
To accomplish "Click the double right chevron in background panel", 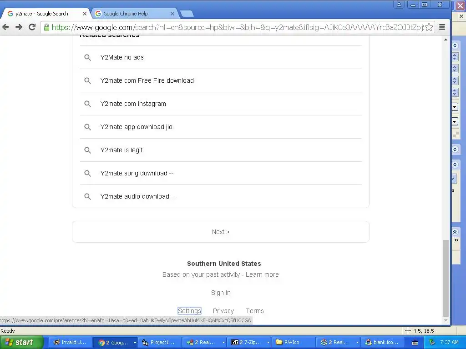I will [456, 240].
